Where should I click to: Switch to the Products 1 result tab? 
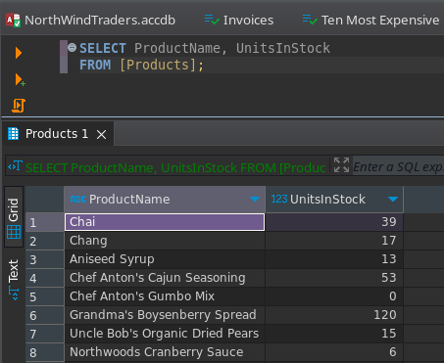point(57,134)
